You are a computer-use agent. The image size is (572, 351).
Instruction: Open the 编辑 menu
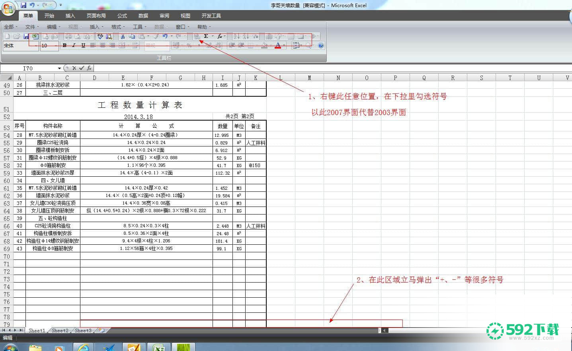[x=54, y=27]
